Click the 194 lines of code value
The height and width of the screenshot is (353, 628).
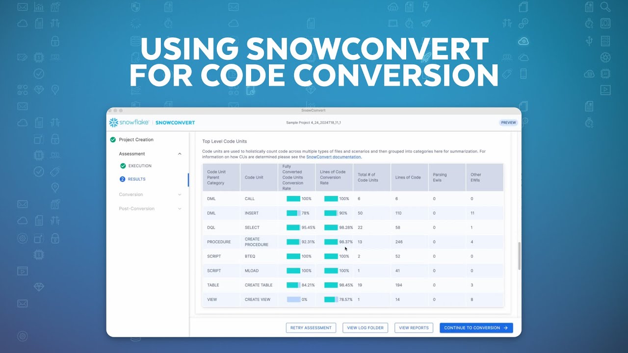399,285
